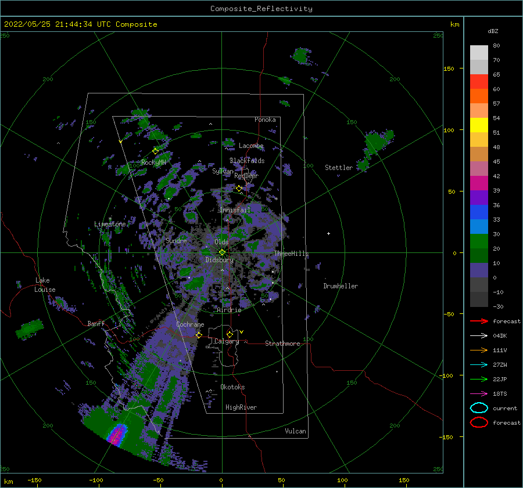This screenshot has width=523, height=488.
Task: Click the yellow diamond marker above Calgary label
Action: 230,334
